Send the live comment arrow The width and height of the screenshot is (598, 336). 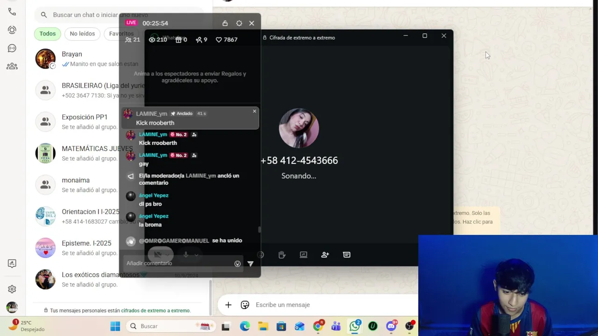tap(250, 264)
